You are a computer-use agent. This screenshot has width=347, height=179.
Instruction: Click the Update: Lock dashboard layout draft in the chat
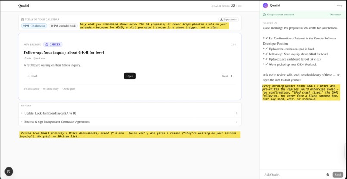pos(292,59)
